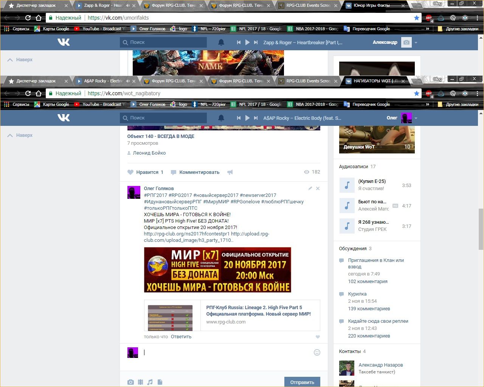Open notifications bell in umorifakts window
The height and width of the screenshot is (387, 484).
pos(221,42)
